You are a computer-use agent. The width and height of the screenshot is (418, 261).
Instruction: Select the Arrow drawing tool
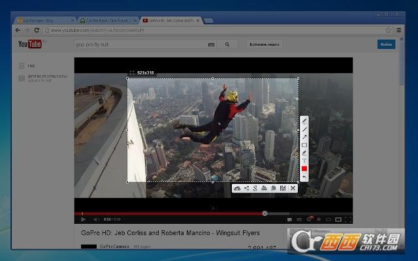coord(304,137)
